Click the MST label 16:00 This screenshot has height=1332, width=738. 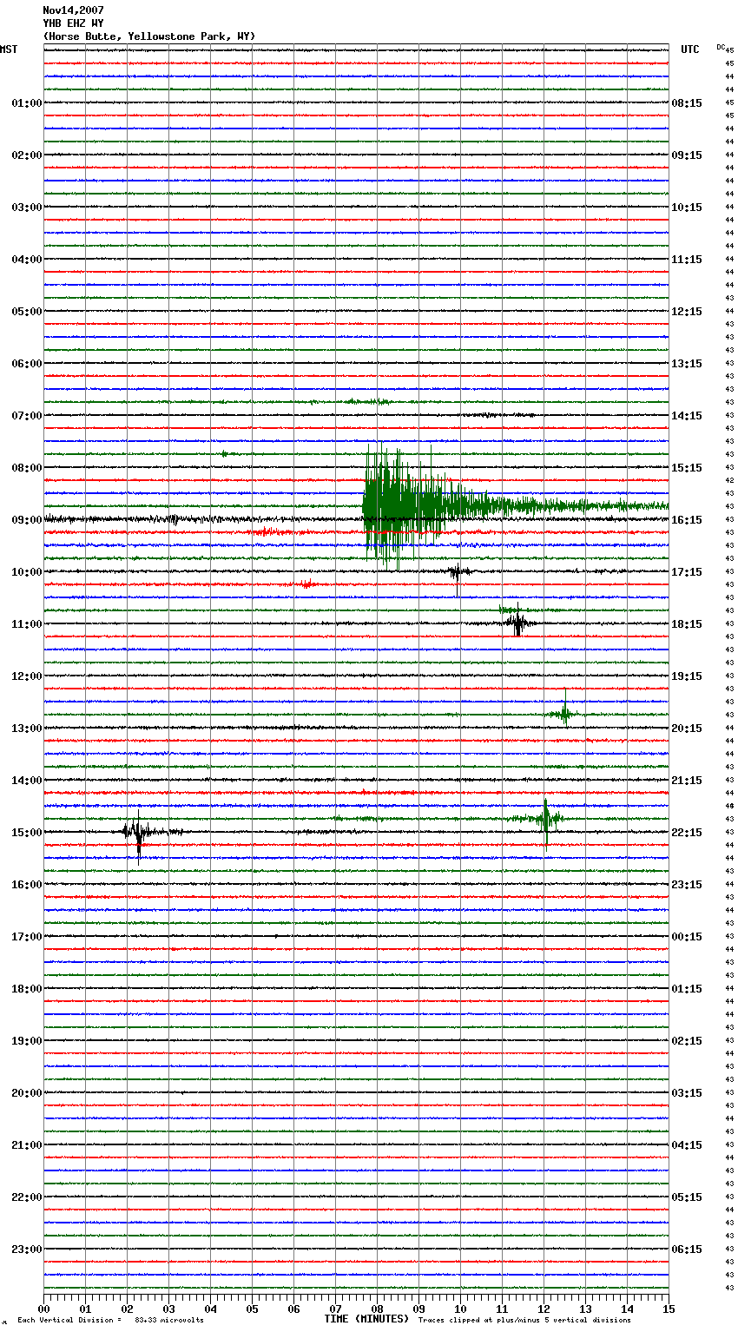tap(26, 885)
